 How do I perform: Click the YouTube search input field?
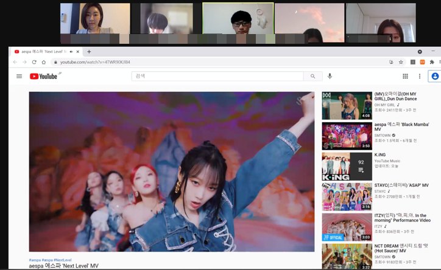pos(217,76)
